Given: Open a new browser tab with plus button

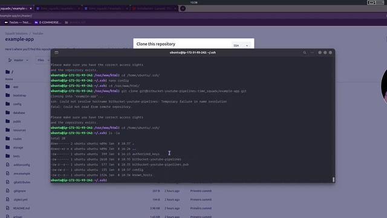Looking at the screenshot, I should pos(183,8).
